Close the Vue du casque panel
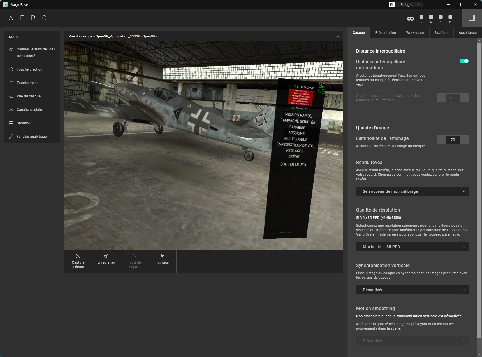This screenshot has height=357, width=482. 338,36
